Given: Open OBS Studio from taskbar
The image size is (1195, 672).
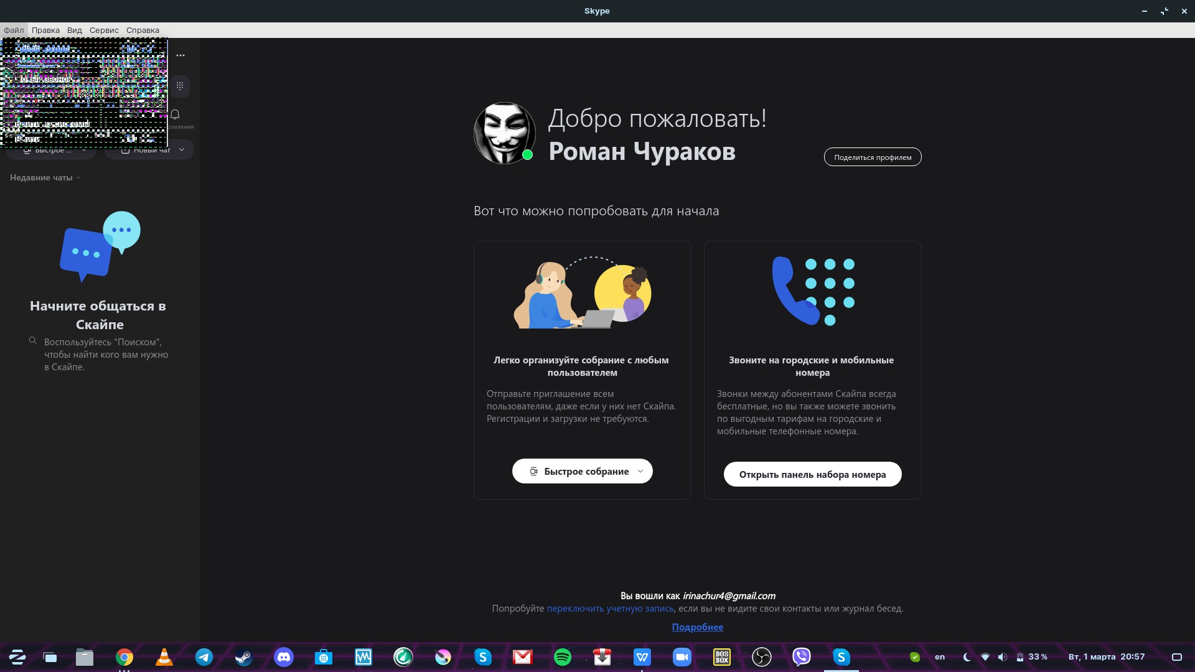Looking at the screenshot, I should [x=762, y=657].
